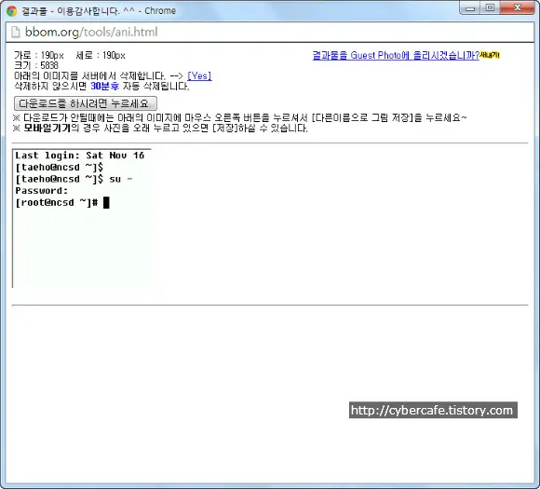Click the [Yes] link to delete image
This screenshot has height=489, width=540.
pyautogui.click(x=199, y=75)
